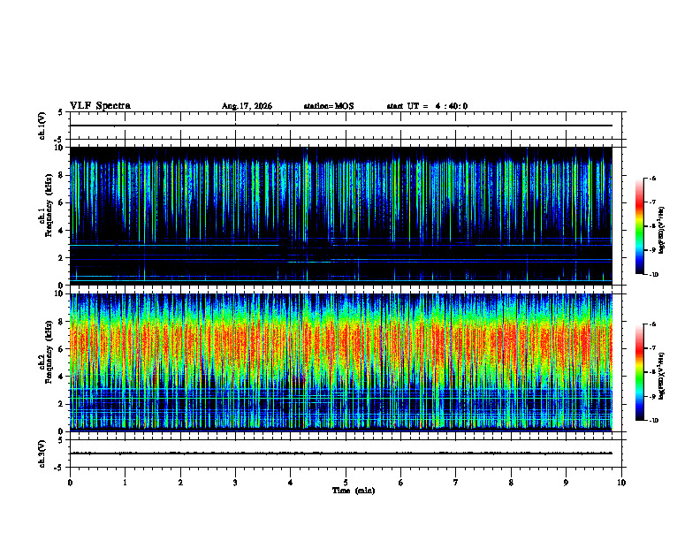Select the "Time (min)" axis title
Image resolution: width=700 pixels, height=541 pixels.
pos(354,491)
